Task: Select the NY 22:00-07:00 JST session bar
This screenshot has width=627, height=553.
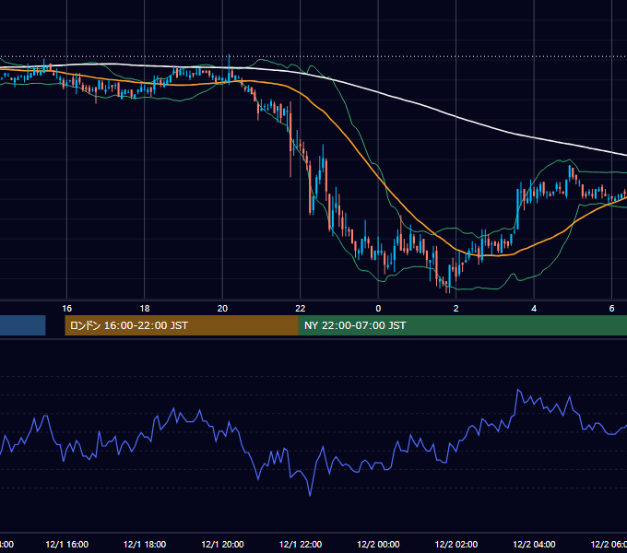Action: (x=463, y=325)
